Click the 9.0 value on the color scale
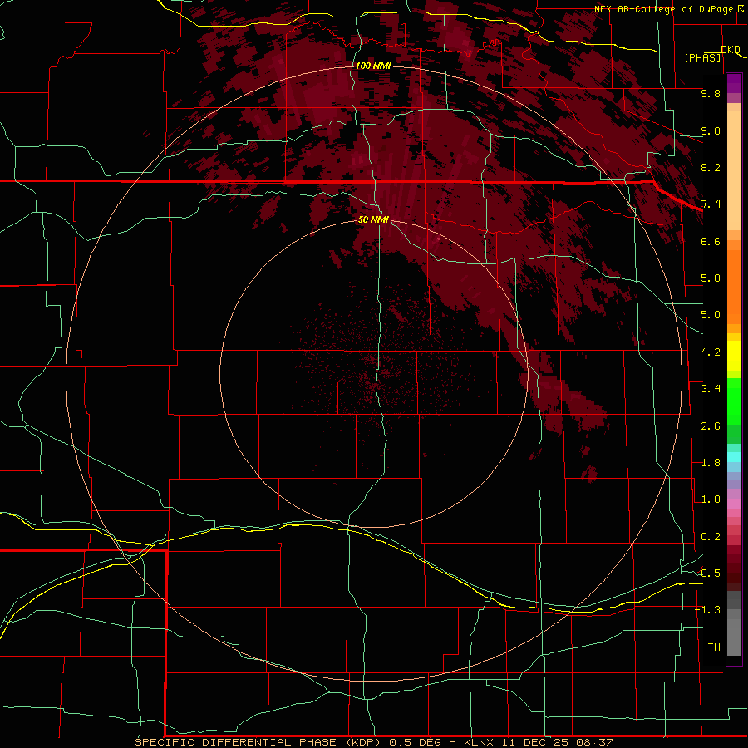The height and width of the screenshot is (748, 748). pyautogui.click(x=711, y=130)
